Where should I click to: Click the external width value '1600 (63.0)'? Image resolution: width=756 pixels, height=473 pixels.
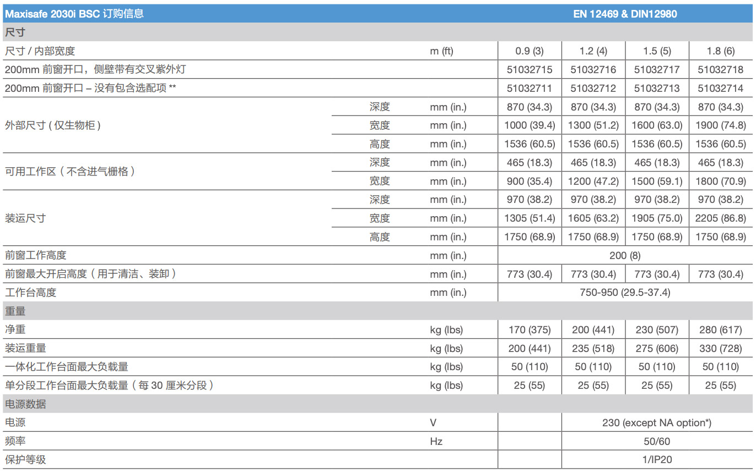(657, 125)
